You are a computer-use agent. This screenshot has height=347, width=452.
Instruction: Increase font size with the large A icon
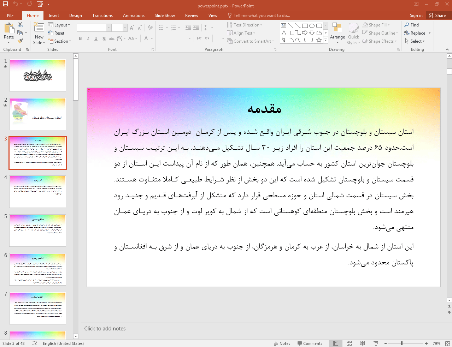pos(132,28)
